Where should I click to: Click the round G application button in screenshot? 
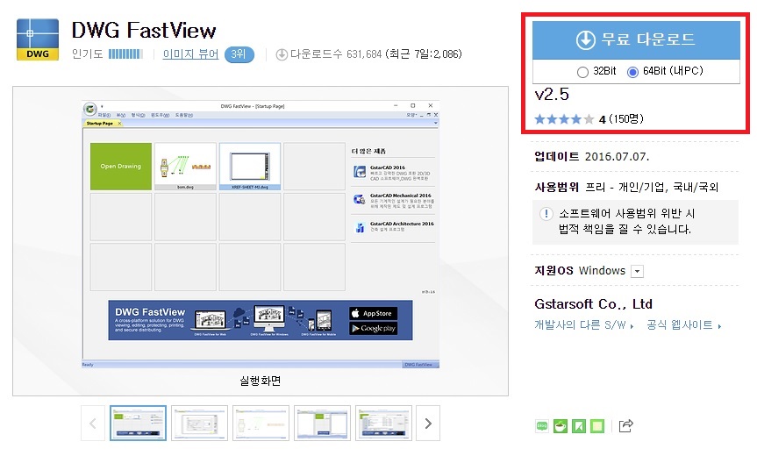(89, 109)
